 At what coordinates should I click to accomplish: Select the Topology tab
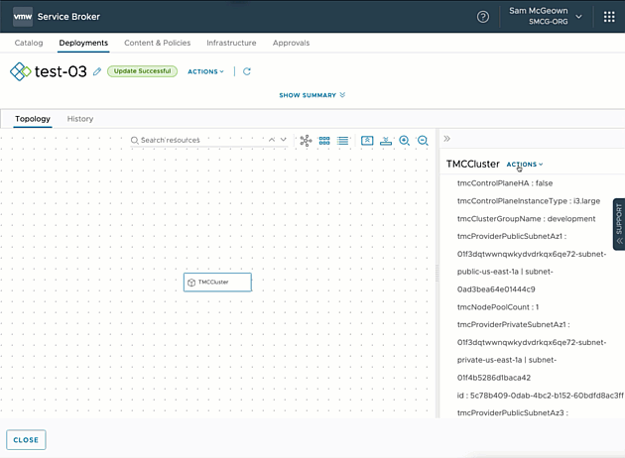pyautogui.click(x=33, y=119)
